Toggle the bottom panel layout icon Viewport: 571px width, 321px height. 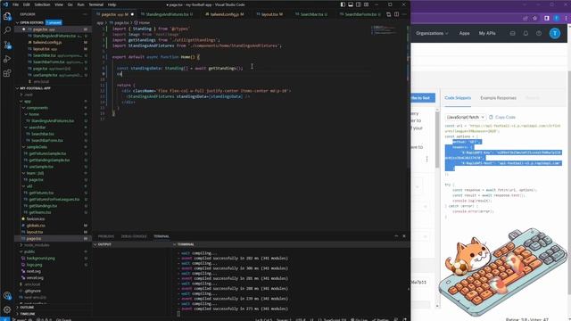(x=351, y=4)
